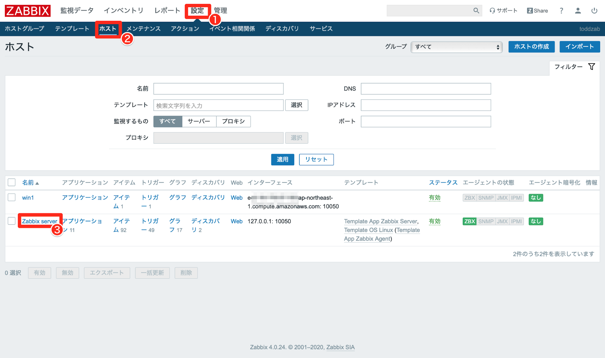Click インポート button

580,47
